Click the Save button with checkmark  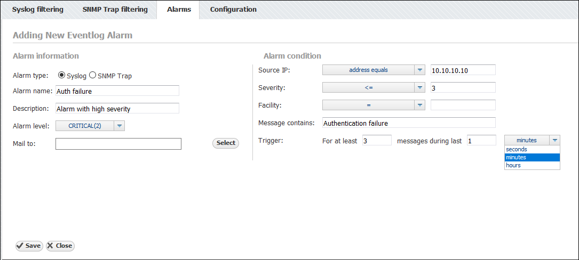(29, 246)
